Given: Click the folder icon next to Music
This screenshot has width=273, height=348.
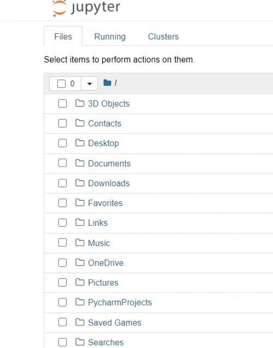Looking at the screenshot, I should click(x=80, y=242).
